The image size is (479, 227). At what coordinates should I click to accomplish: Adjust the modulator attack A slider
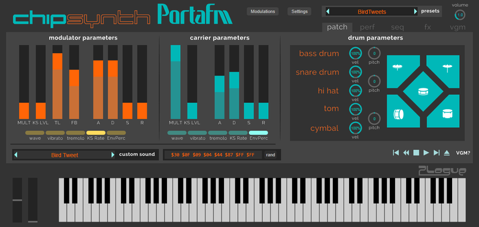(x=98, y=82)
